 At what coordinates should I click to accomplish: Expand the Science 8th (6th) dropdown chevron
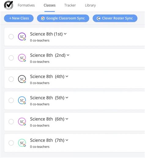(x=67, y=119)
